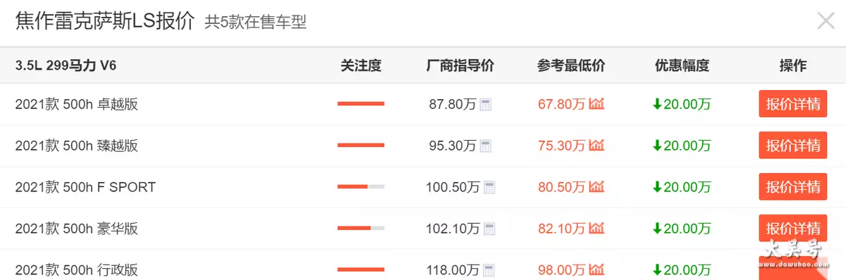
Task: Click the 参考最低价 column header
Action: [x=571, y=66]
